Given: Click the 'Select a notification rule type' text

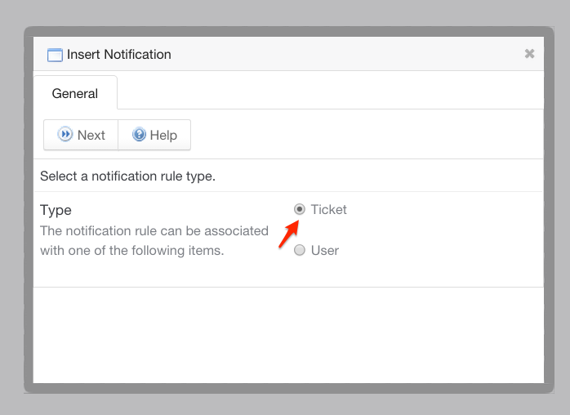Looking at the screenshot, I should click(127, 176).
